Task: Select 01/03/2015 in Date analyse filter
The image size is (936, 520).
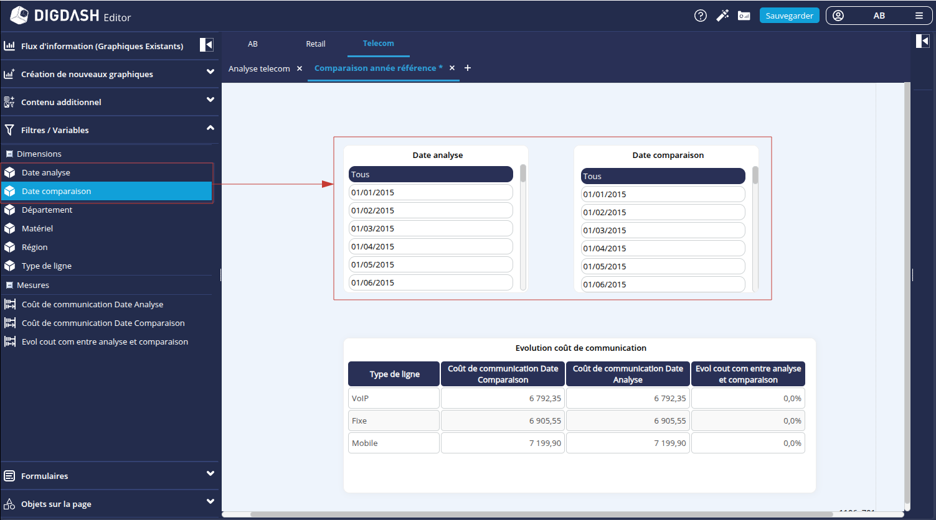Action: click(x=430, y=229)
